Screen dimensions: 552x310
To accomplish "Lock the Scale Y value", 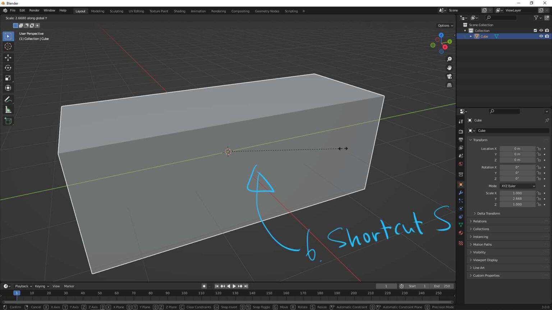I will pos(539,199).
